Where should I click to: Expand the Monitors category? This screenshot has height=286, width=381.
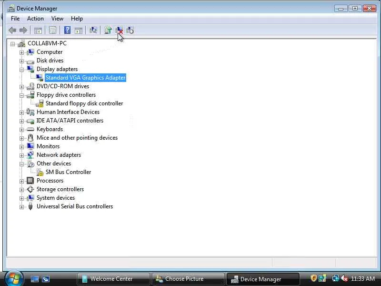21,147
